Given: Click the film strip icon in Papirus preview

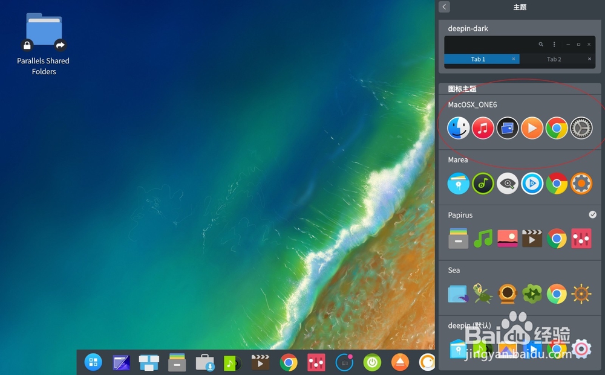Looking at the screenshot, I should (x=532, y=238).
